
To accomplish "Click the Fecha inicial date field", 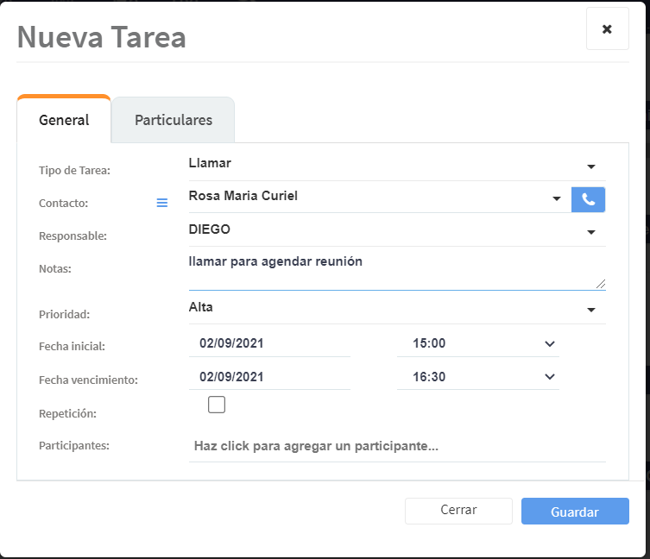I will point(269,343).
